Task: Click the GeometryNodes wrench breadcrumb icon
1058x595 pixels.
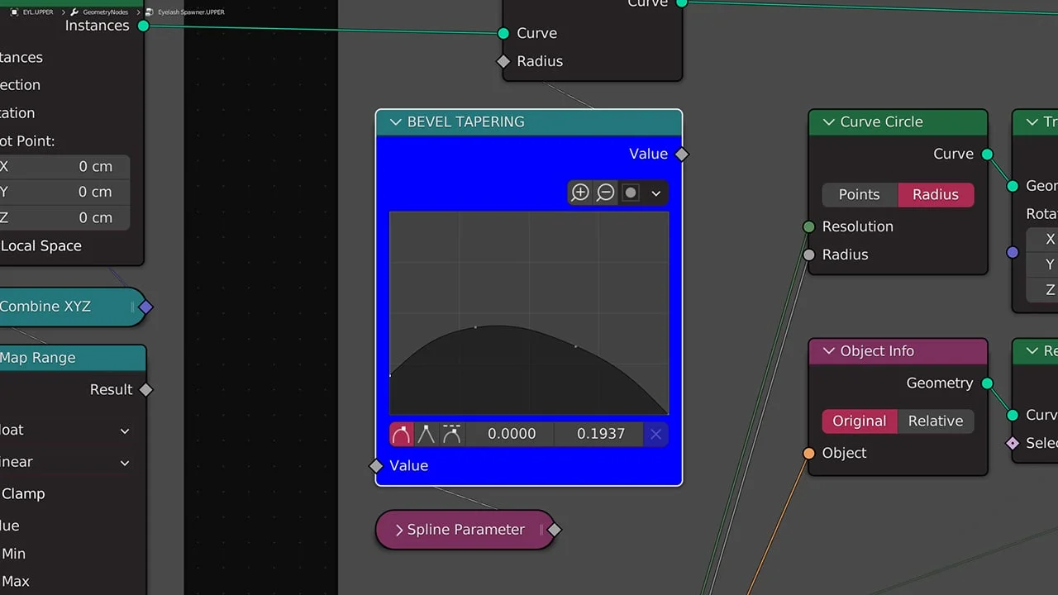Action: coord(73,12)
